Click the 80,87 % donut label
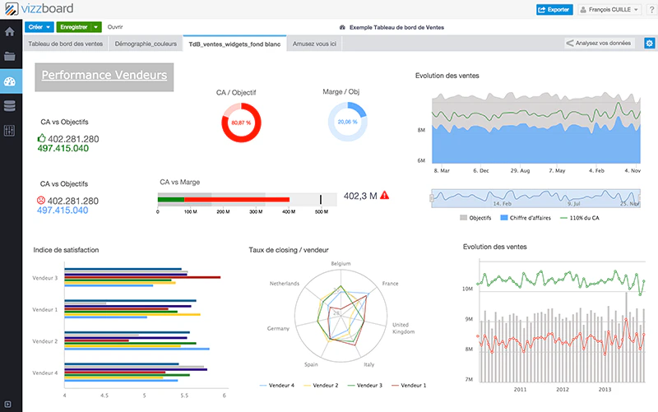This screenshot has height=412, width=658. point(241,123)
